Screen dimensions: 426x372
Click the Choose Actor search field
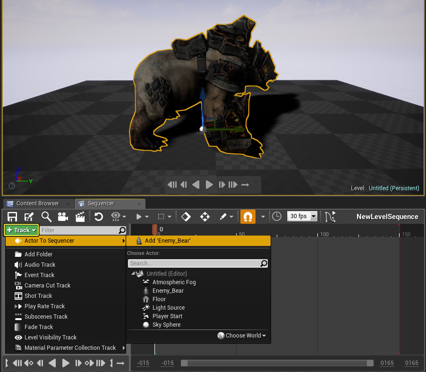(194, 263)
